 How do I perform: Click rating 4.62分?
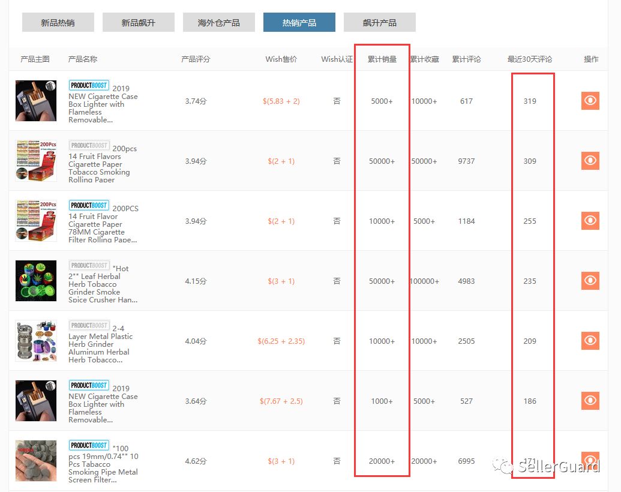pyautogui.click(x=196, y=461)
